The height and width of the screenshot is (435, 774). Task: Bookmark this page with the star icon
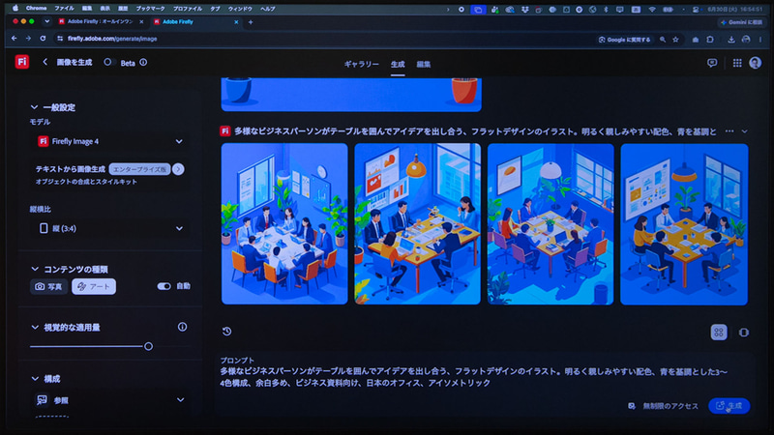(x=675, y=40)
